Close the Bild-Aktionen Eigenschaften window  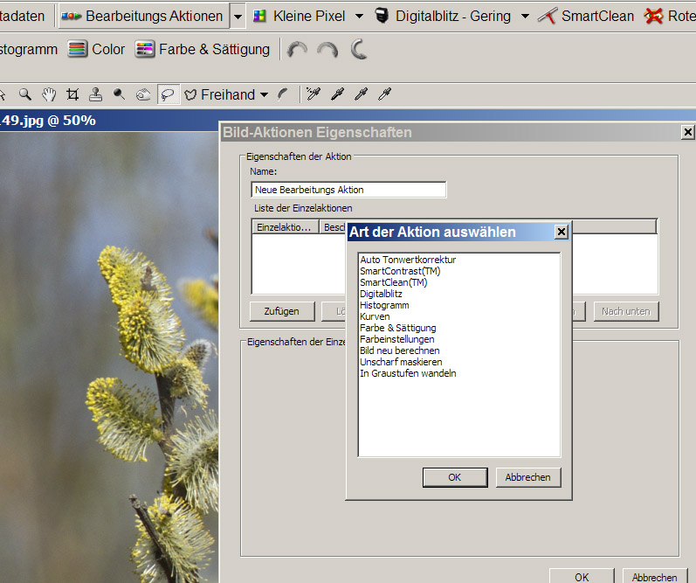687,132
